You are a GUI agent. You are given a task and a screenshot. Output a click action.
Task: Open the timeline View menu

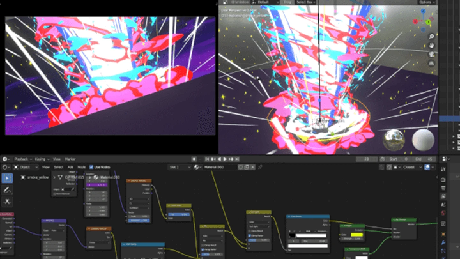57,159
